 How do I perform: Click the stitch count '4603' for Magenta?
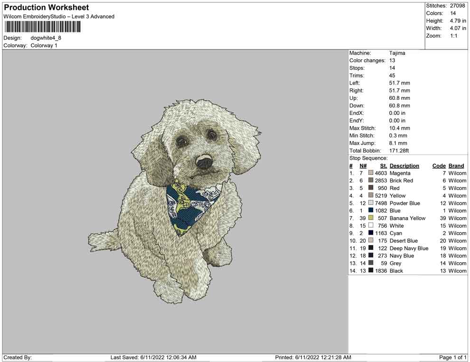(x=381, y=173)
